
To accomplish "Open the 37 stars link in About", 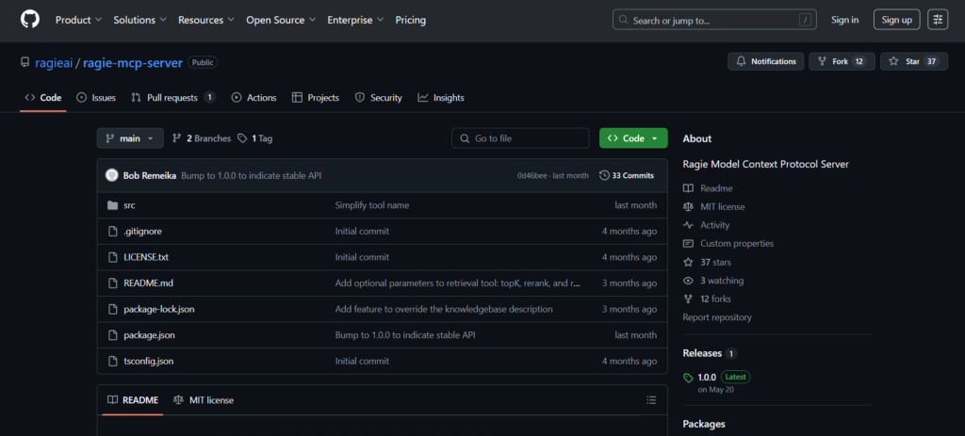I will click(x=707, y=262).
